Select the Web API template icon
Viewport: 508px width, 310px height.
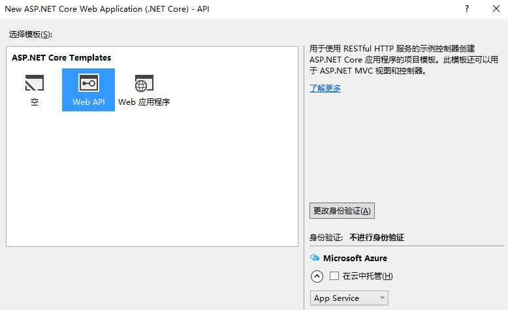[x=88, y=83]
